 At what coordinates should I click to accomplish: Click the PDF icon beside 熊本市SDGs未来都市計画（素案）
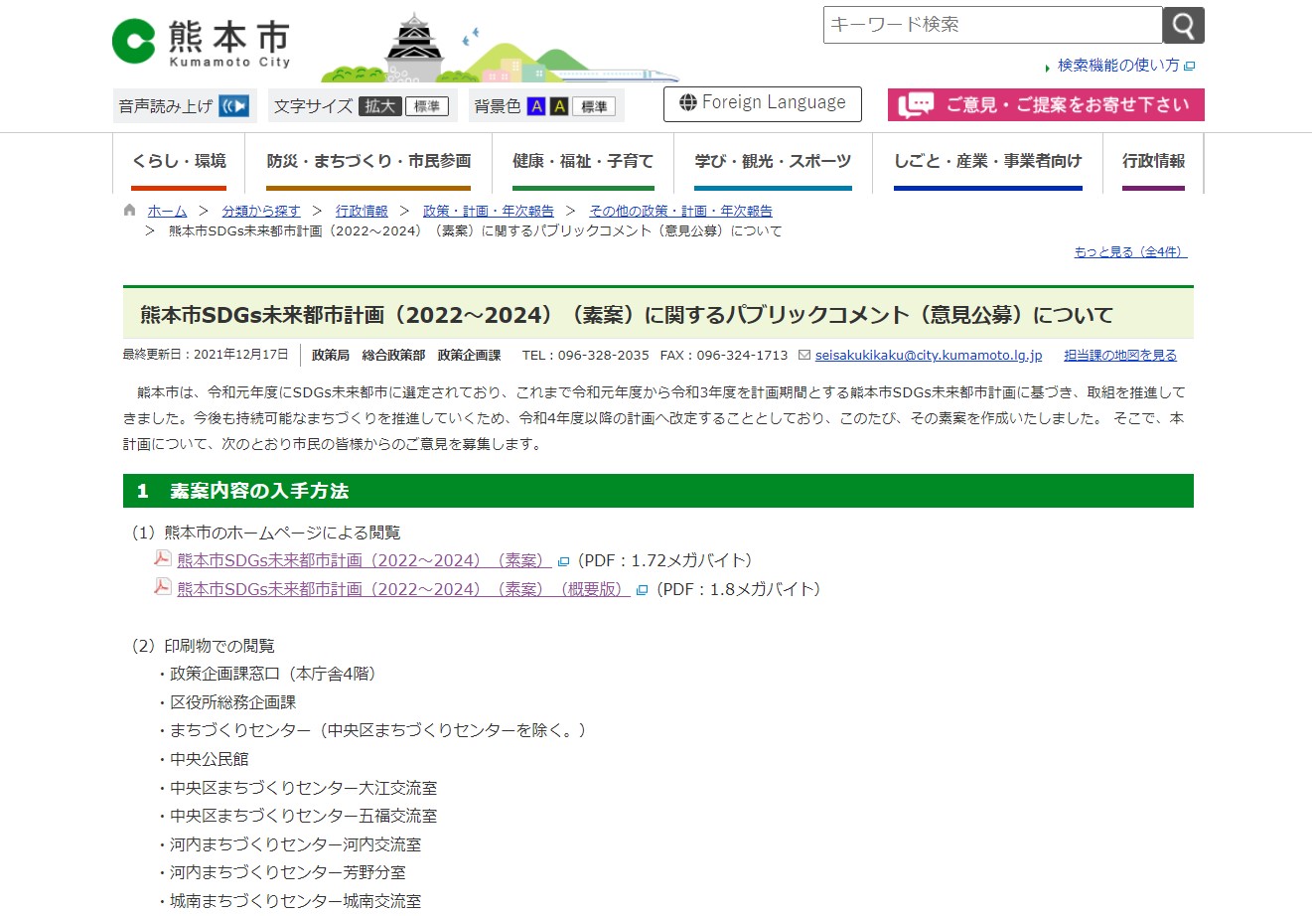pos(161,559)
